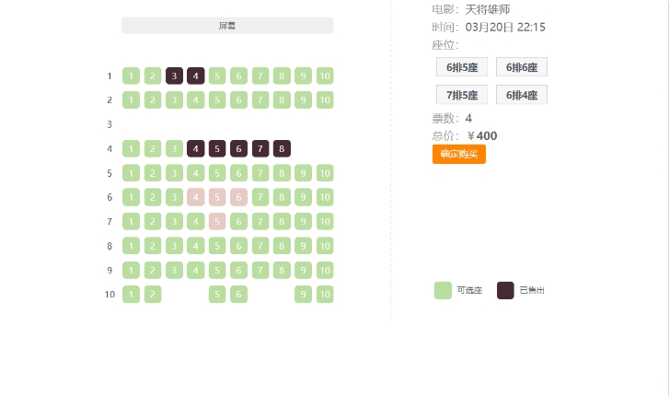Click the dark 已售出 legend swatch
The image size is (670, 396).
point(505,291)
